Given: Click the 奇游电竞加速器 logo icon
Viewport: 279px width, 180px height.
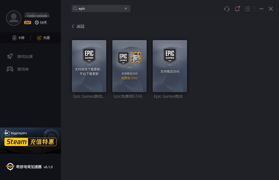Looking at the screenshot, I should pos(10,167).
